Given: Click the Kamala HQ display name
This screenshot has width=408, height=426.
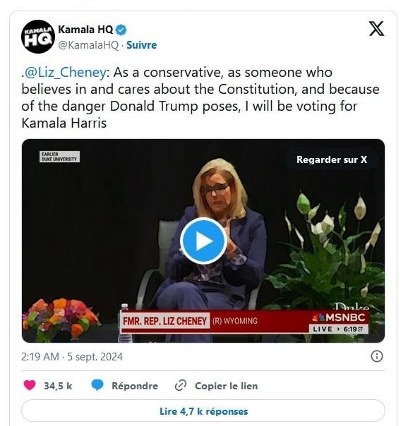Looking at the screenshot, I should pyautogui.click(x=85, y=30).
